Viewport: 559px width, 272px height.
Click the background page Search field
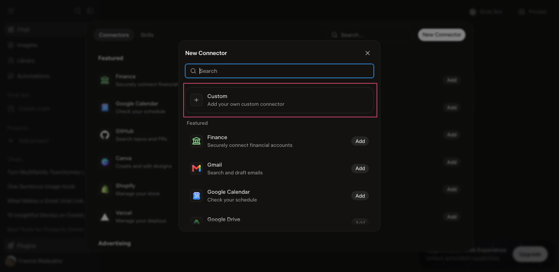371,35
